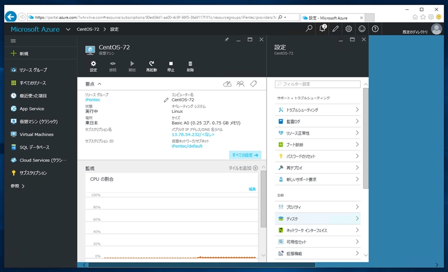Toggle the hamburger menu in sidebar
The image size is (448, 272).
(13, 41)
